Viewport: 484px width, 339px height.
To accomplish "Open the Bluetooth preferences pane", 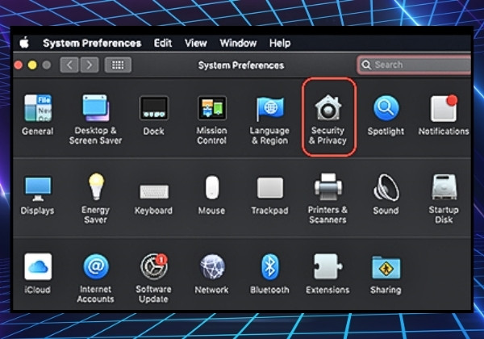I will (269, 274).
